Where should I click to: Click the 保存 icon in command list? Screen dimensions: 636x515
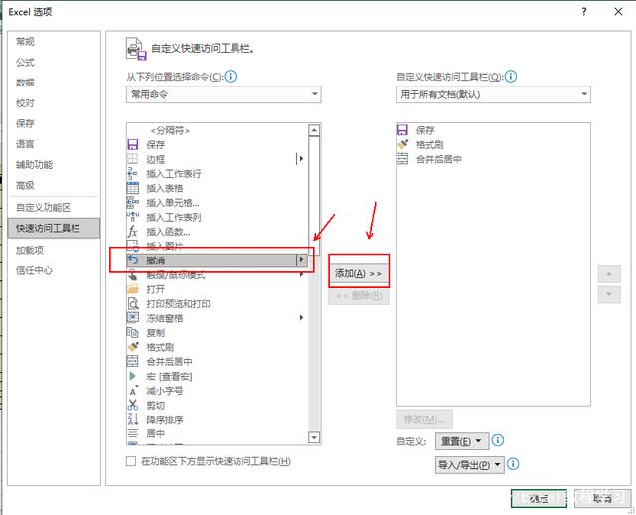point(132,144)
